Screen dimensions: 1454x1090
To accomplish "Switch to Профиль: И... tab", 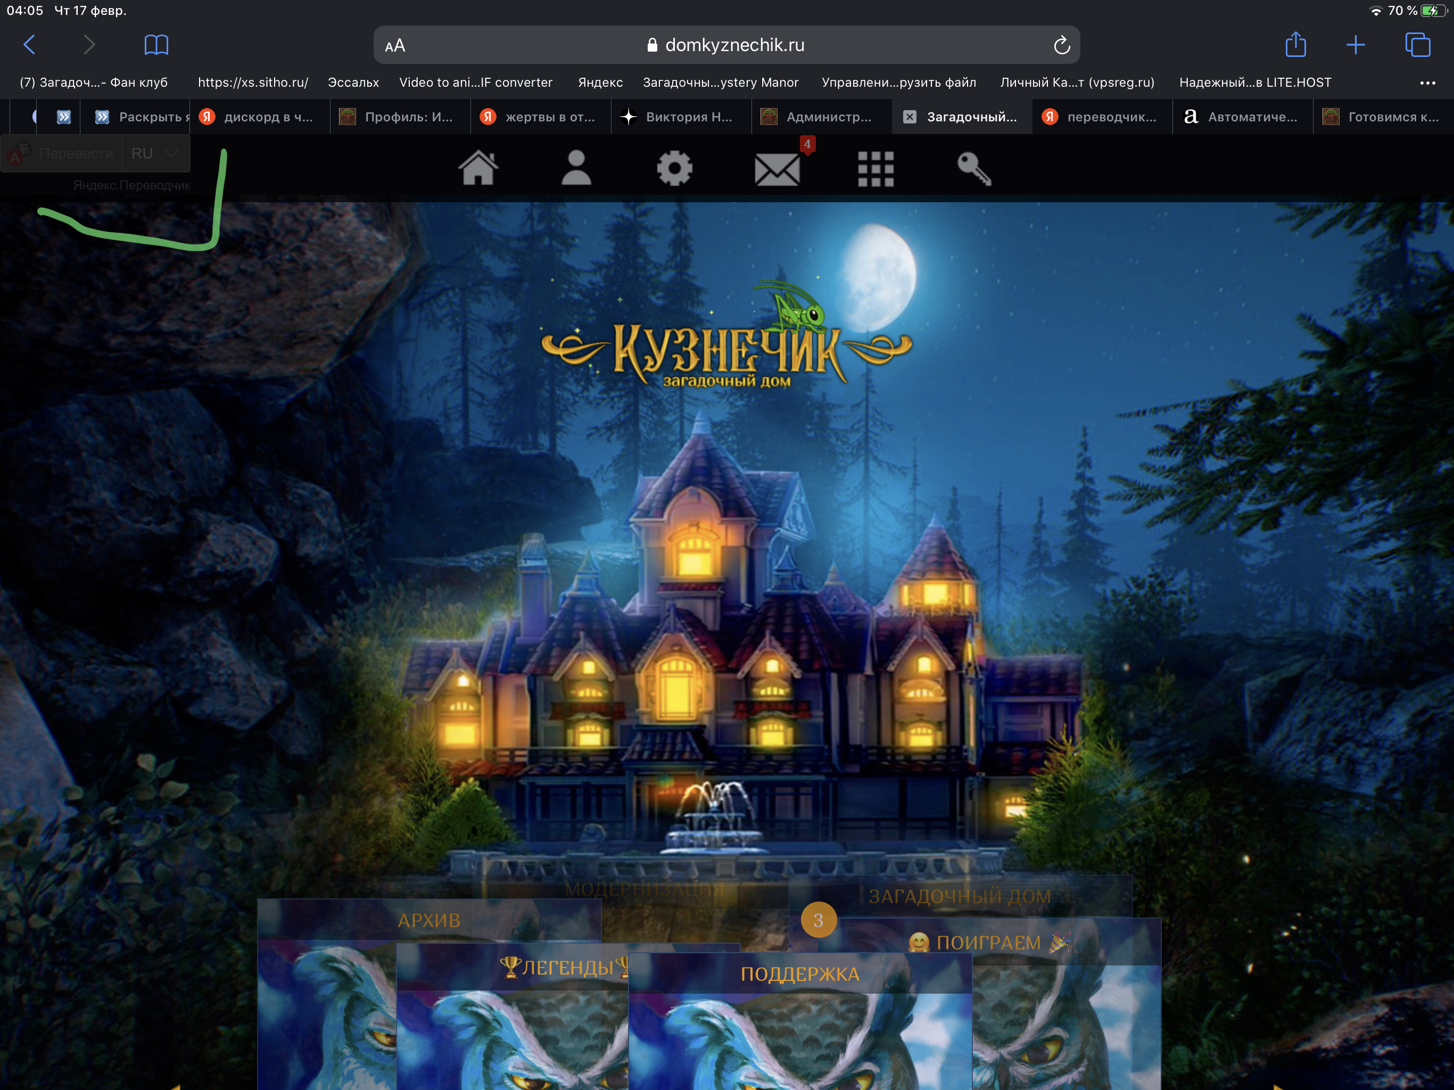I will [x=400, y=117].
